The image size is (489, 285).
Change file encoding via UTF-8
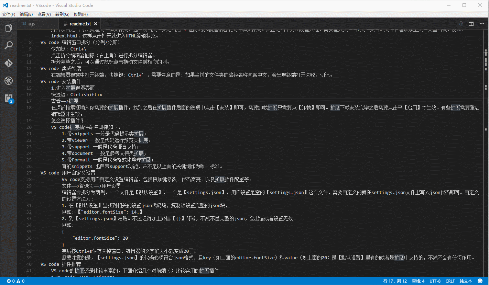pos(435,281)
